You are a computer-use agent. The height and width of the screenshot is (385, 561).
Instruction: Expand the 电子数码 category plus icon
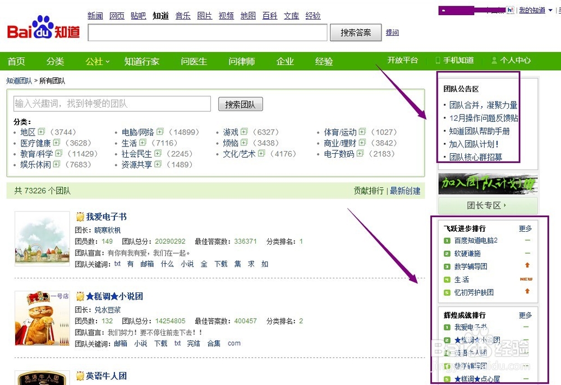360,153
